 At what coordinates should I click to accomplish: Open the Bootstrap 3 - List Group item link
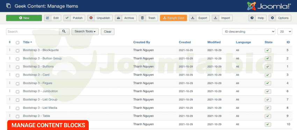40,100
